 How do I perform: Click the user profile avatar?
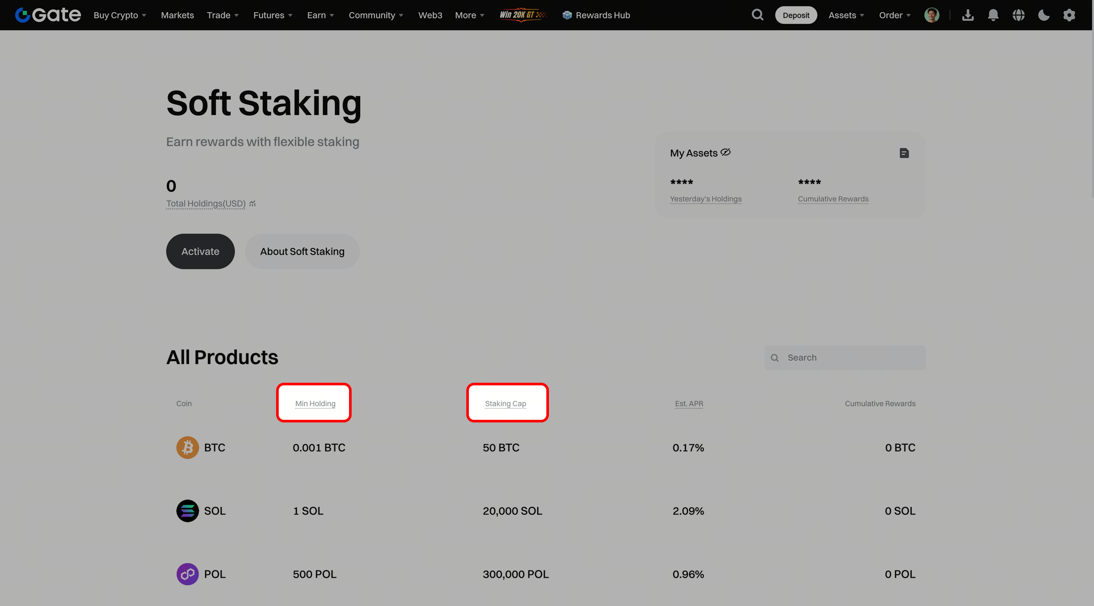pos(932,15)
